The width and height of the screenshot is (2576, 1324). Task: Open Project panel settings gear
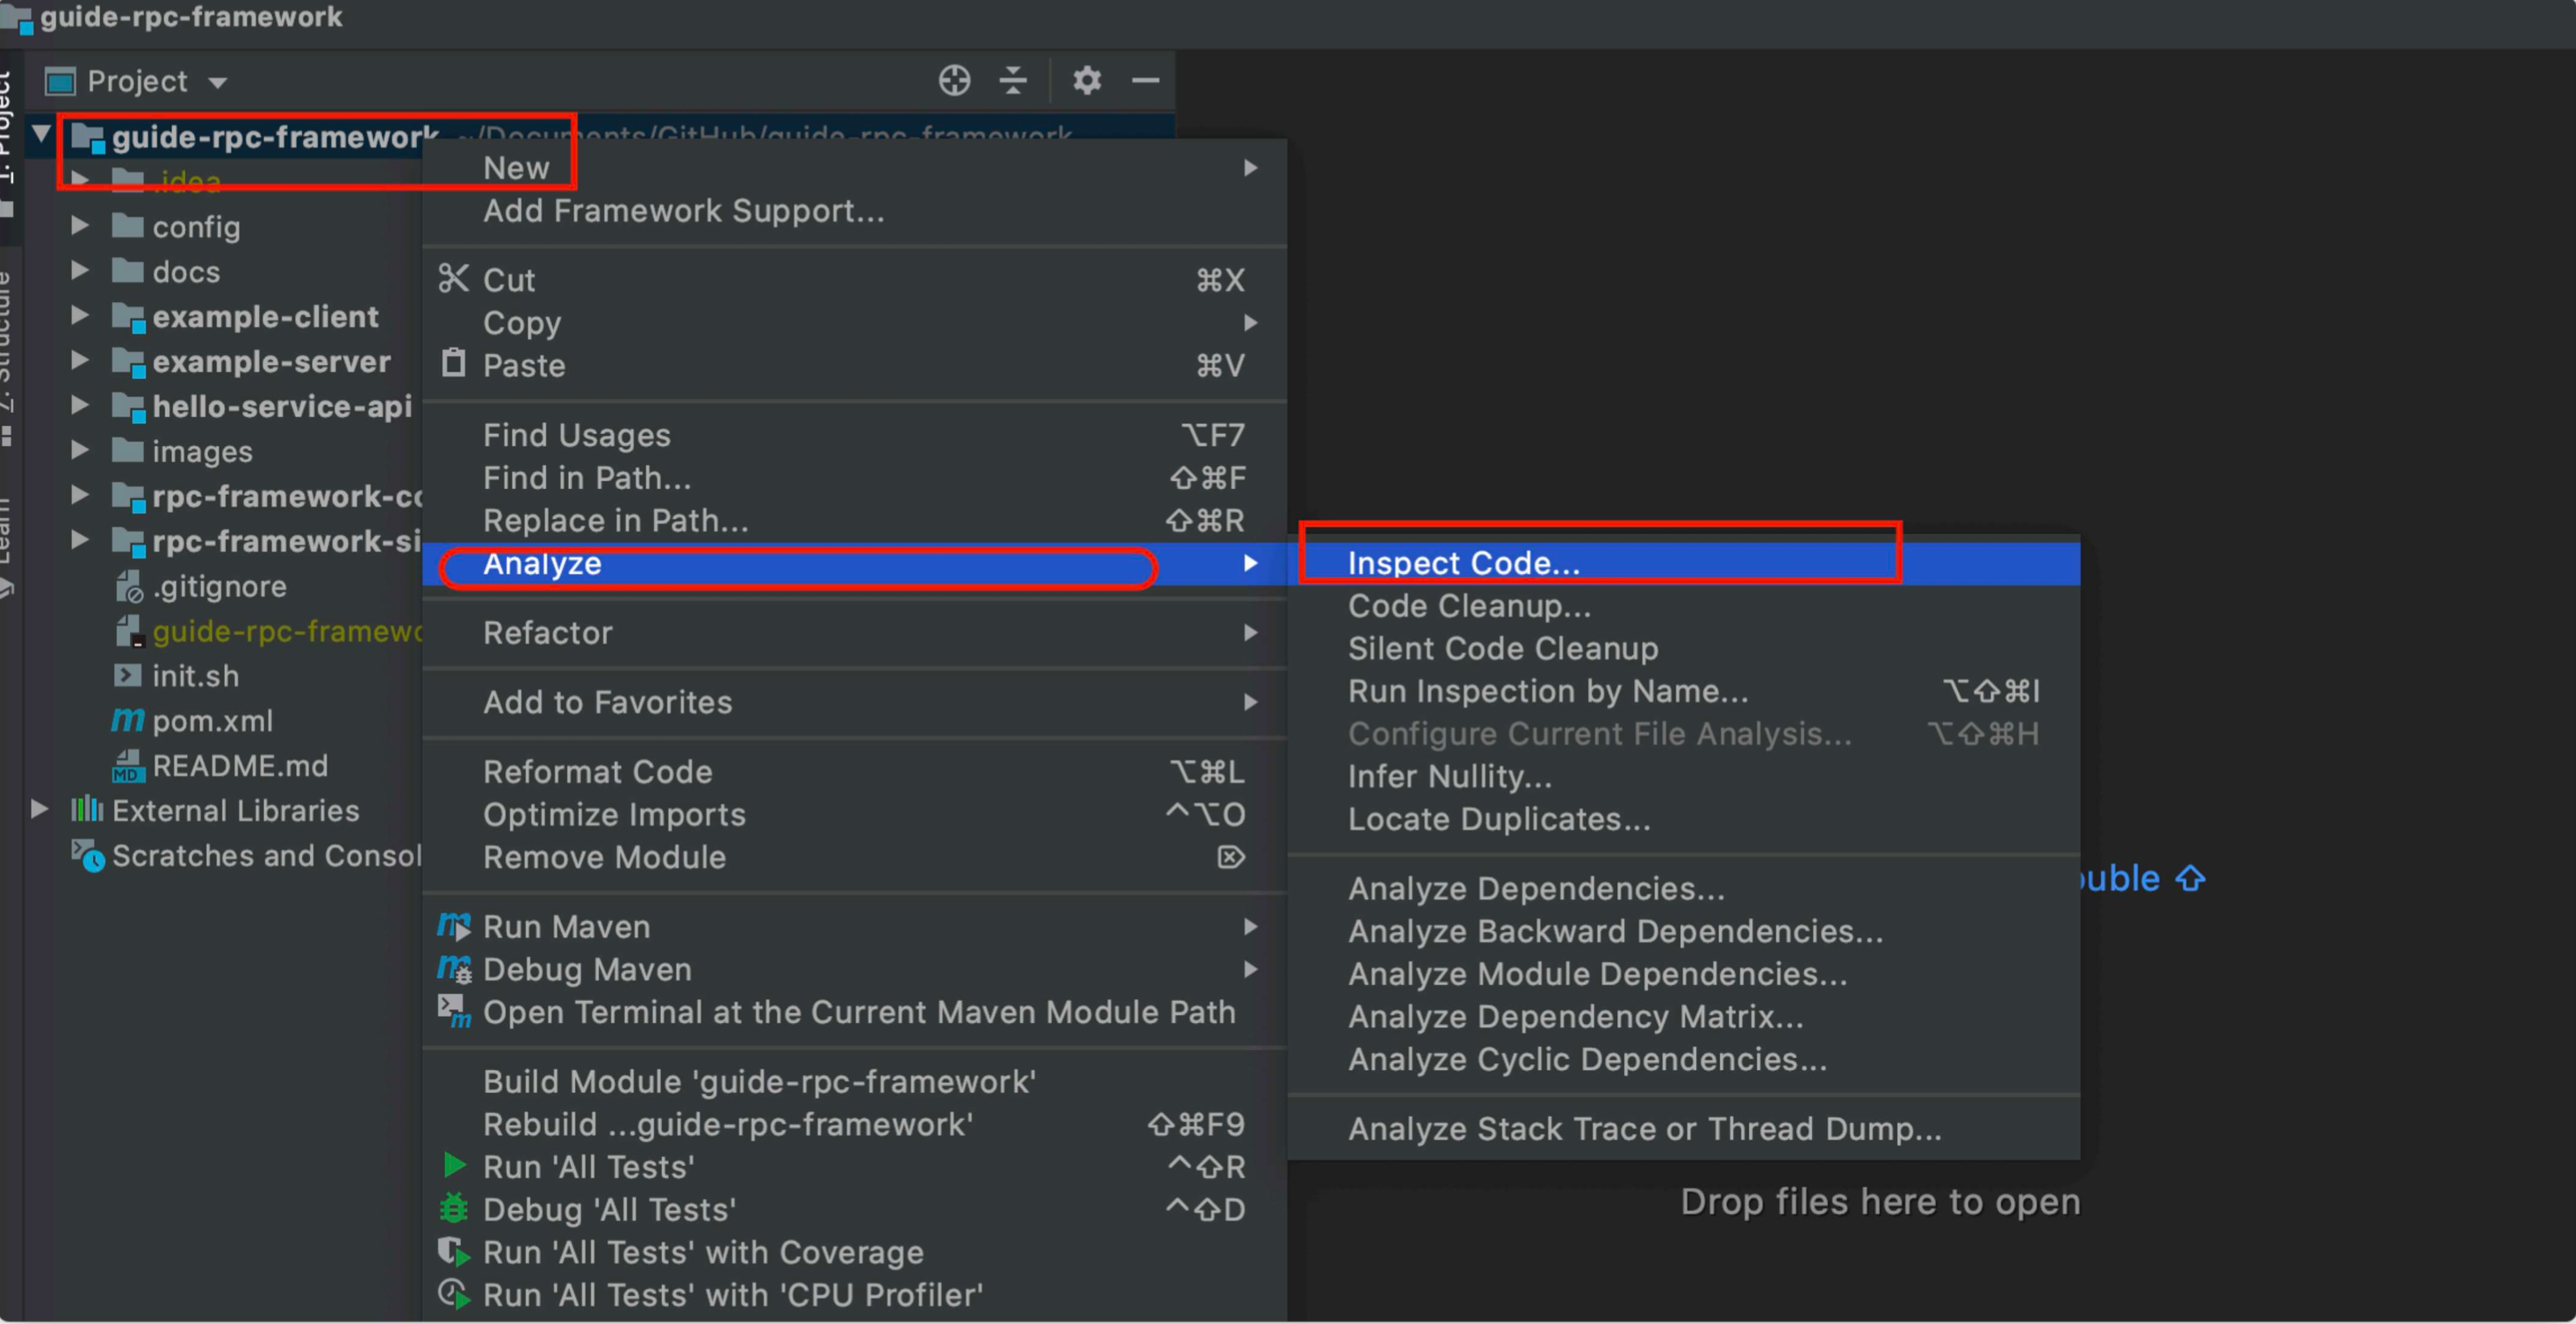click(x=1087, y=80)
